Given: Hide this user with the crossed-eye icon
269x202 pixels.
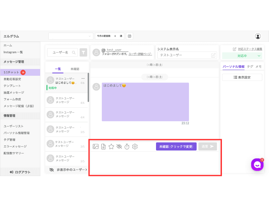Looking at the screenshot, I should tap(119, 146).
